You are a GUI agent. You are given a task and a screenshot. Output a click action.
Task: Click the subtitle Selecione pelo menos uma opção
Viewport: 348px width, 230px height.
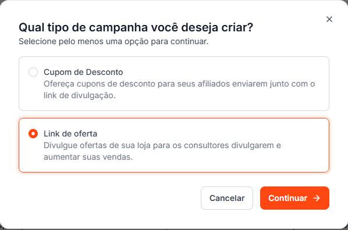pos(113,41)
